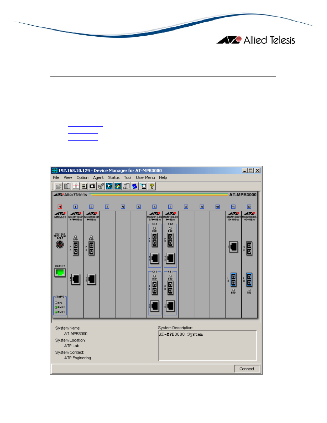Click the blue book toolbar icon
Image resolution: width=327 pixels, height=423 pixels.
pyautogui.click(x=134, y=186)
